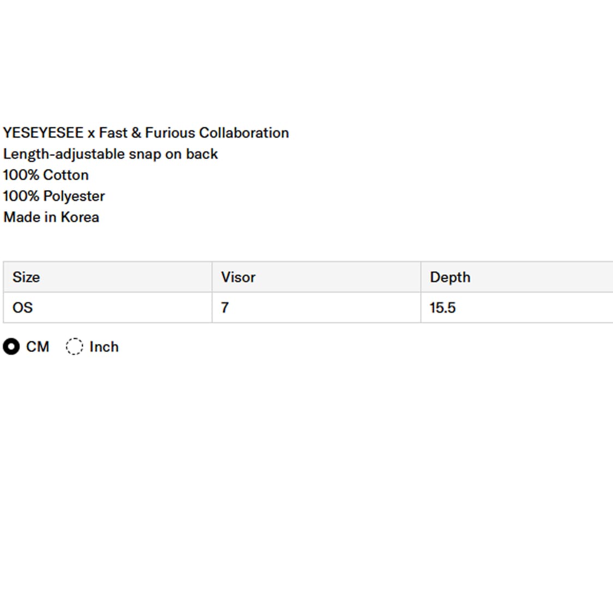Click the word Collaboration in first line
Viewport: 613px width, 613px height.
(x=244, y=133)
